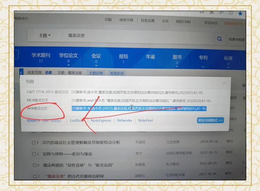Click journal name 孔子研究
This screenshot has width=260, height=191.
pyautogui.click(x=172, y=164)
